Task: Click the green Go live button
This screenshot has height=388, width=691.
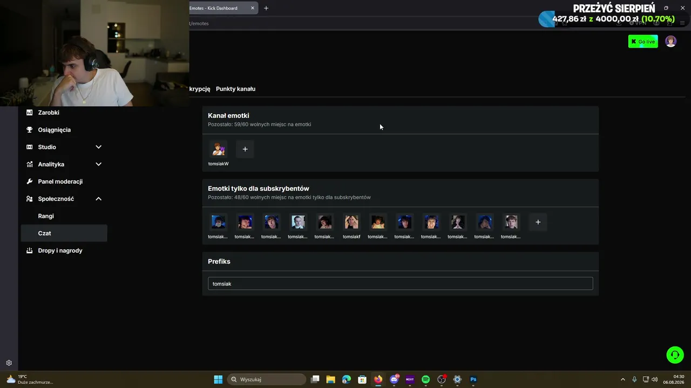Action: coord(643,41)
